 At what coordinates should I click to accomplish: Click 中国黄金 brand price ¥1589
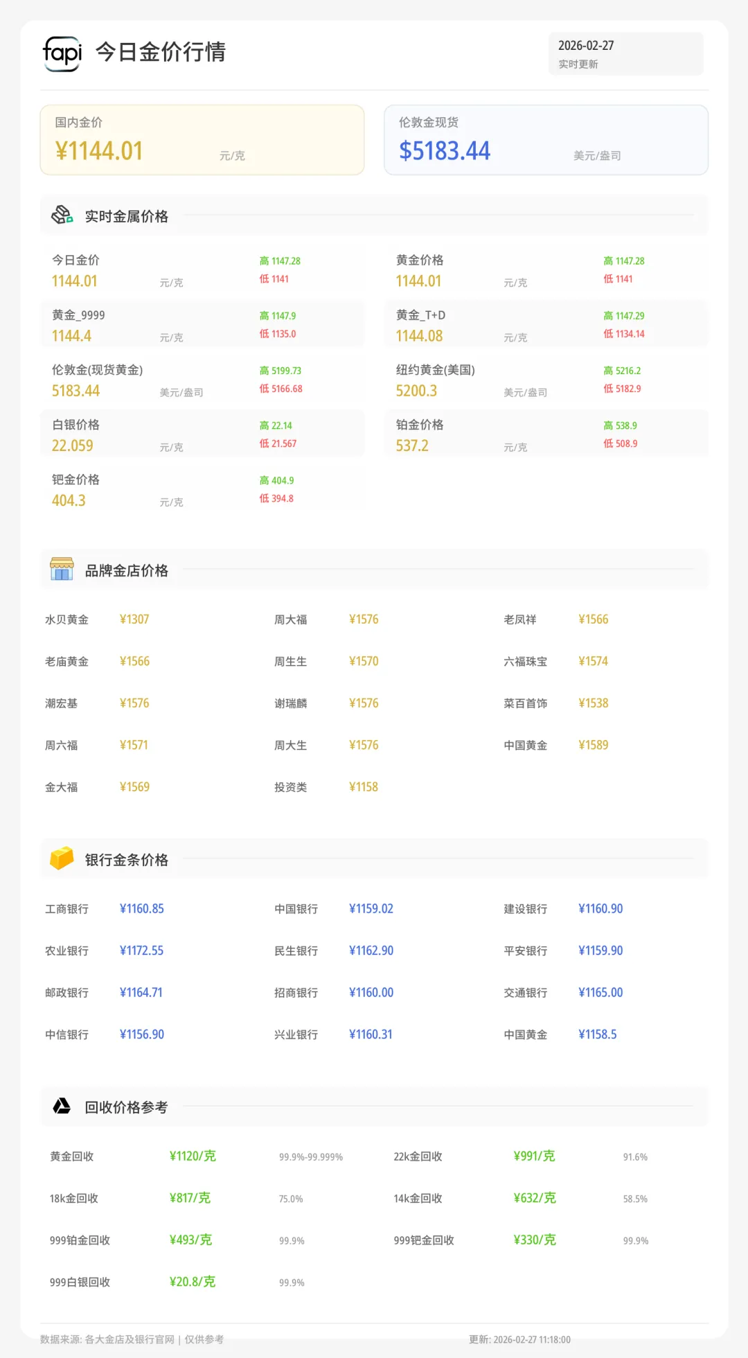(594, 745)
